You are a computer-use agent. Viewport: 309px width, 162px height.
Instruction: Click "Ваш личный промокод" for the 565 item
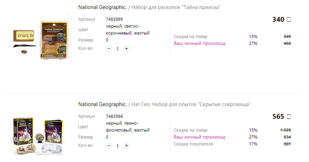click(199, 137)
